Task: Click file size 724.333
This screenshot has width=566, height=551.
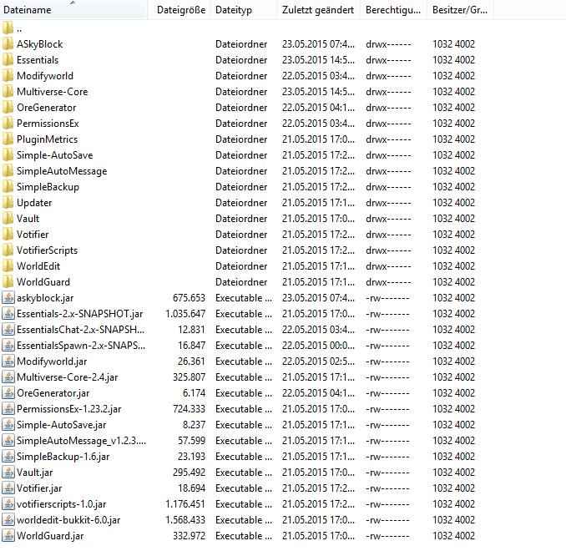Action: [189, 409]
